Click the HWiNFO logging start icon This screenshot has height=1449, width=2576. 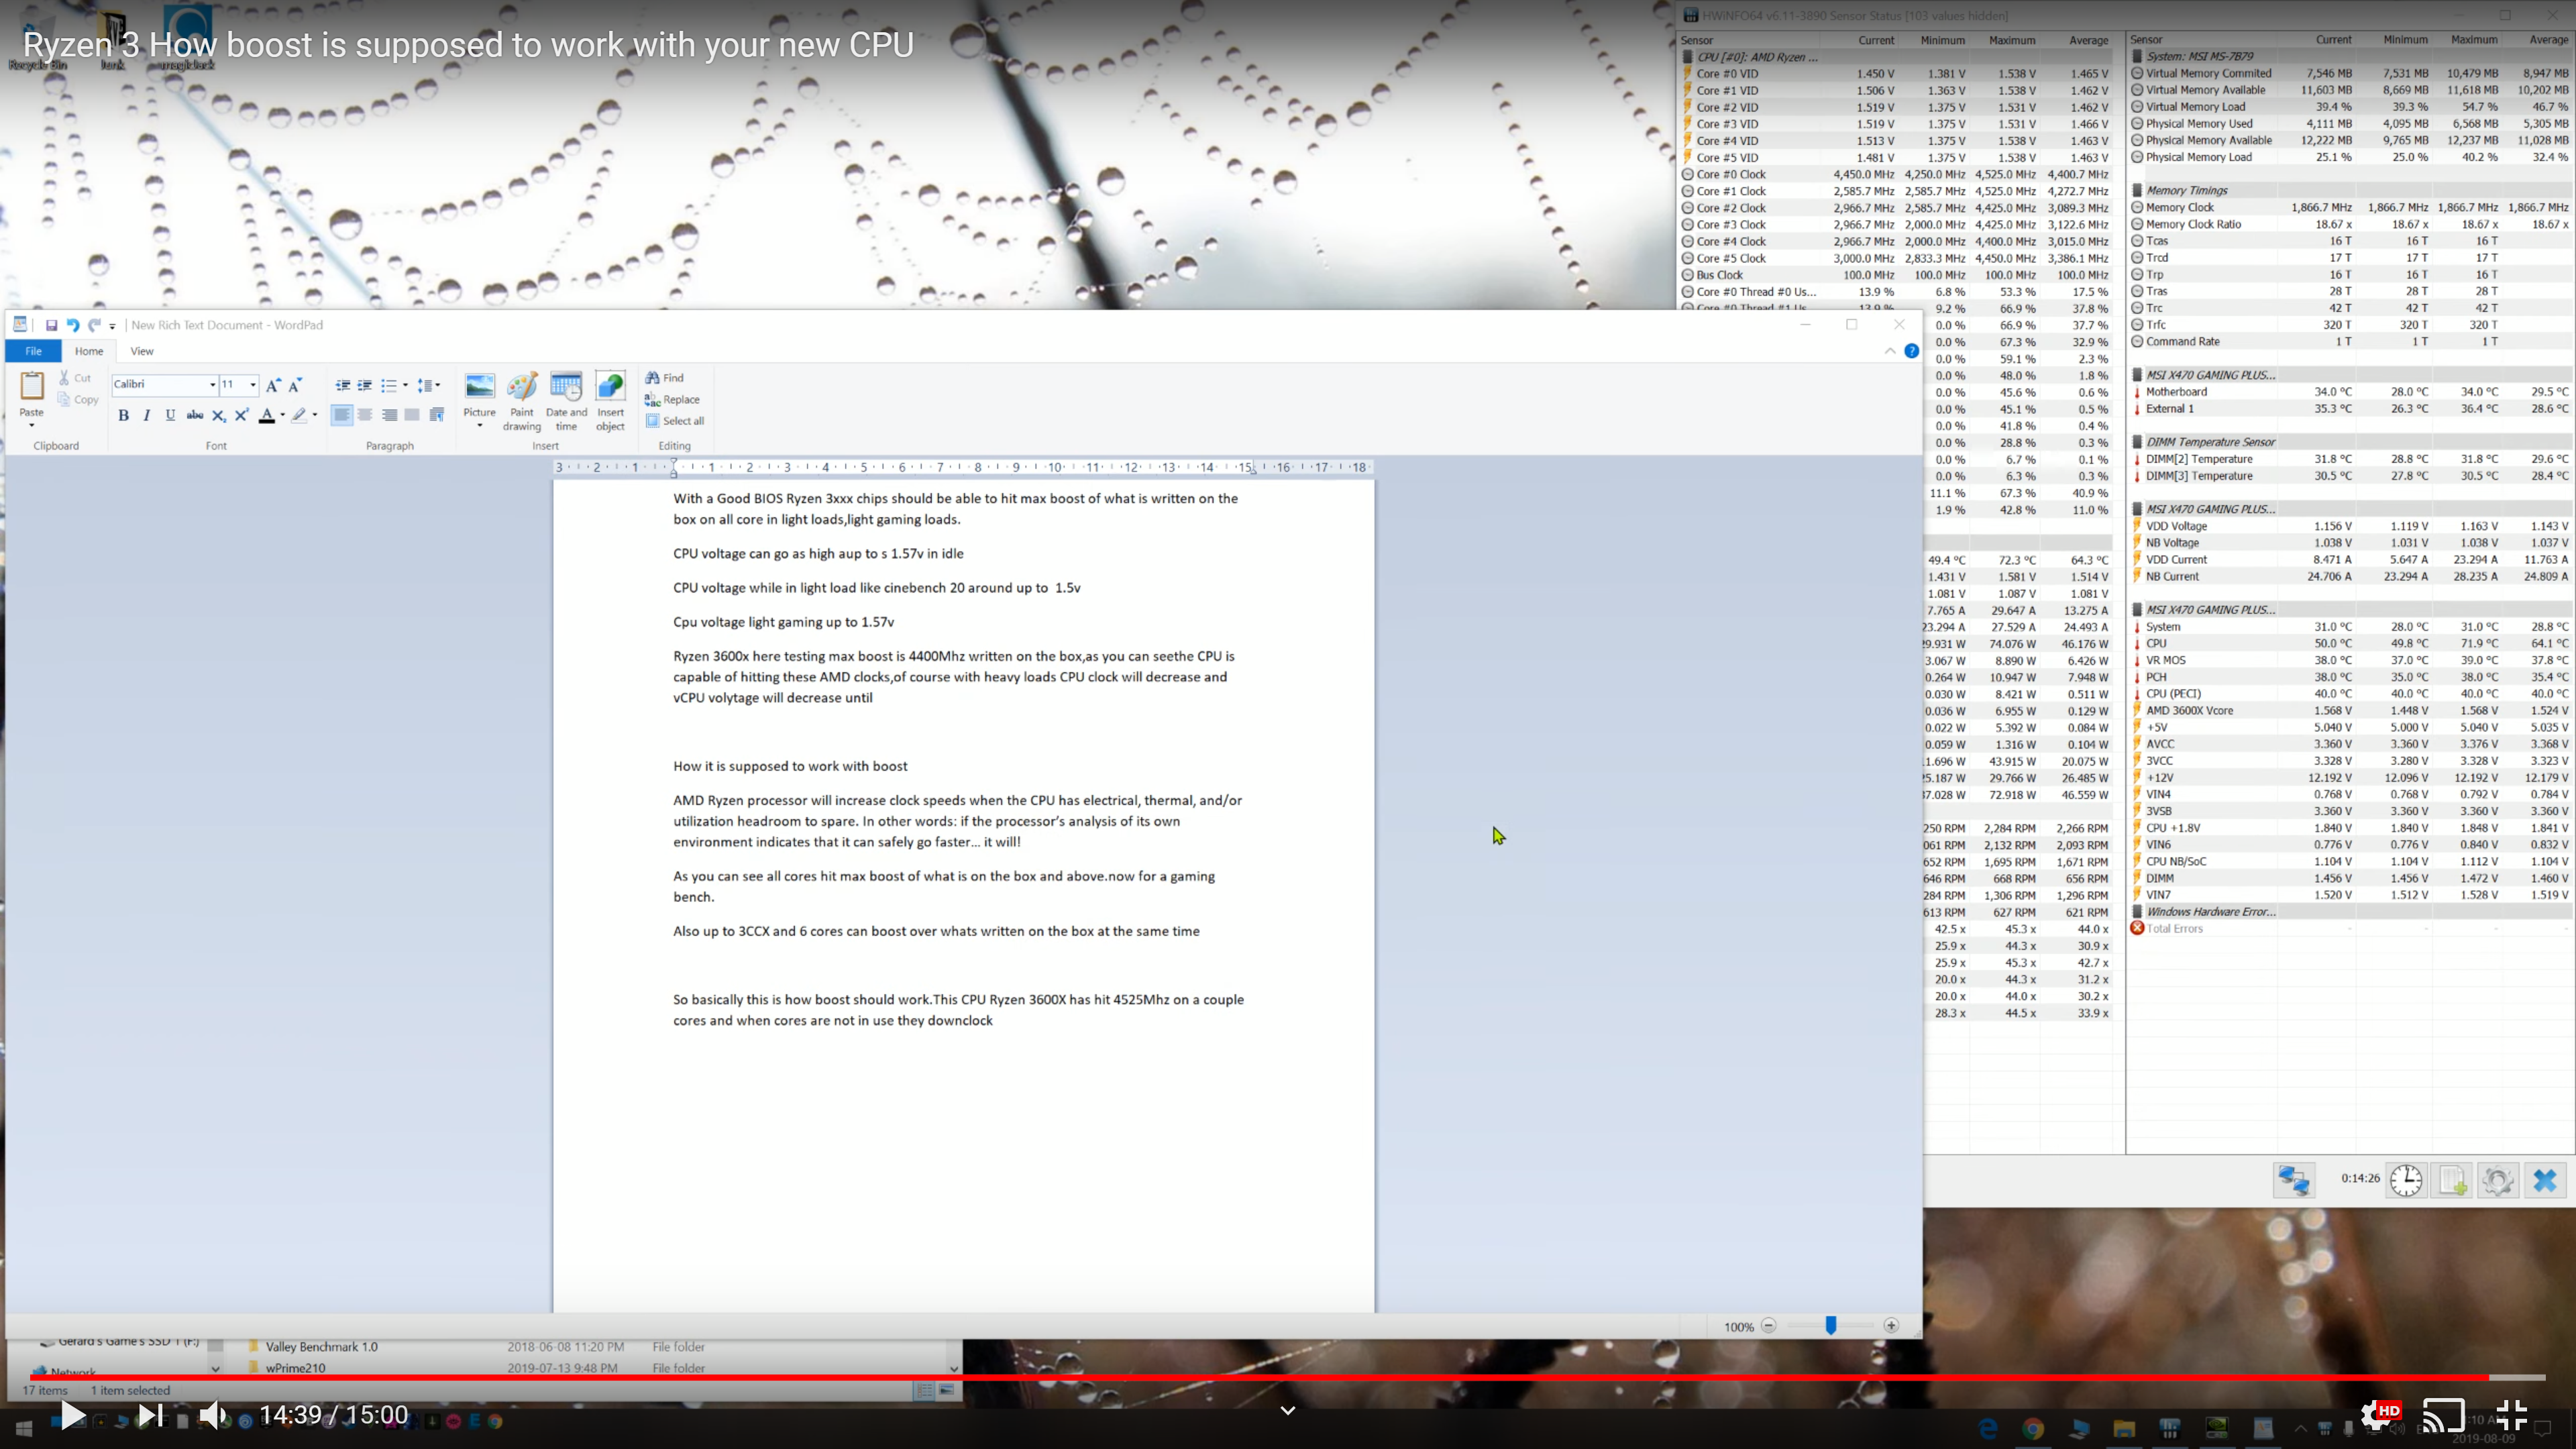point(2452,1180)
